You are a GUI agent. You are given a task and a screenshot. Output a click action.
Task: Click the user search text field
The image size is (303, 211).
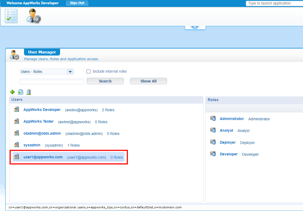tap(52, 81)
